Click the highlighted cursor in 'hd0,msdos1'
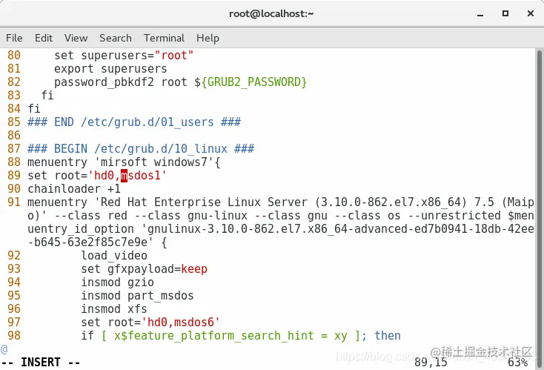 coord(124,175)
